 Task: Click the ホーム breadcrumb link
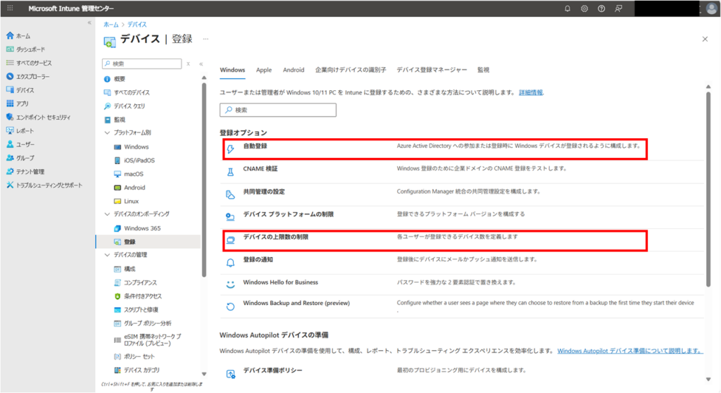109,24
